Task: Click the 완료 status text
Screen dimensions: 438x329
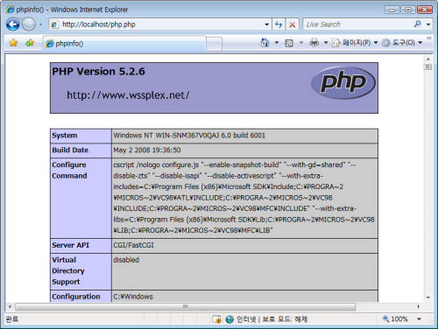Action: 12,319
